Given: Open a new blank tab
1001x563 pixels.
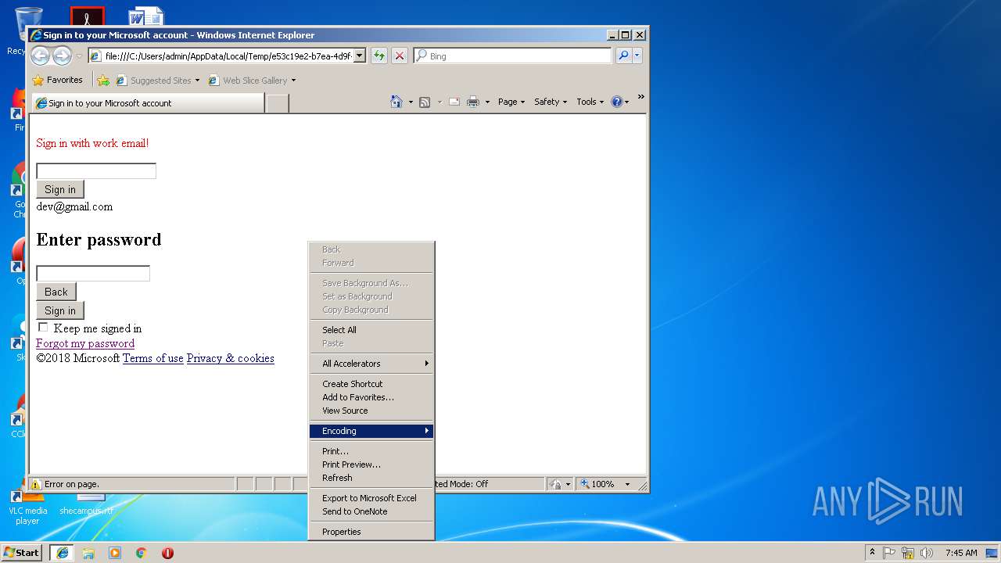Looking at the screenshot, I should 277,103.
